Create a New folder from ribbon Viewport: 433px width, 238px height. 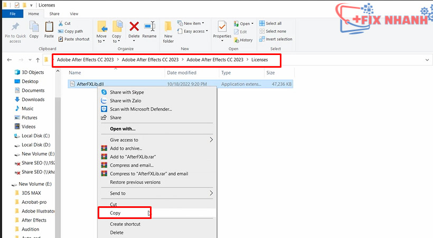pos(168,32)
